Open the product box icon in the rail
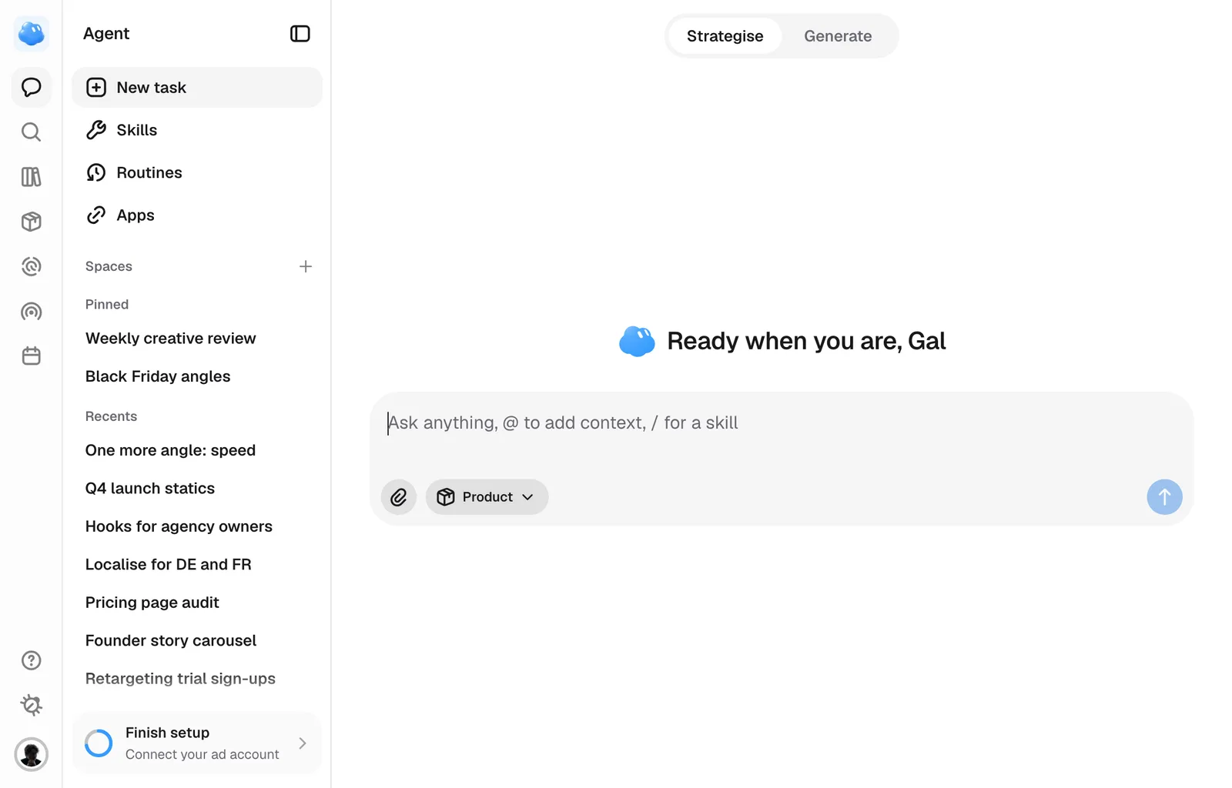 point(32,222)
